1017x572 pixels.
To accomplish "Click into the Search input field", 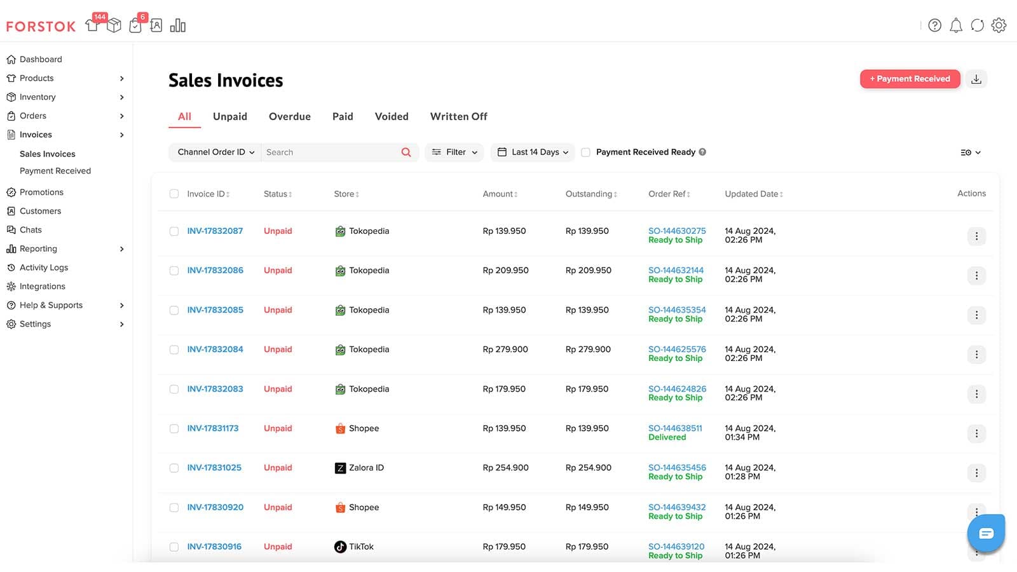I will click(331, 153).
